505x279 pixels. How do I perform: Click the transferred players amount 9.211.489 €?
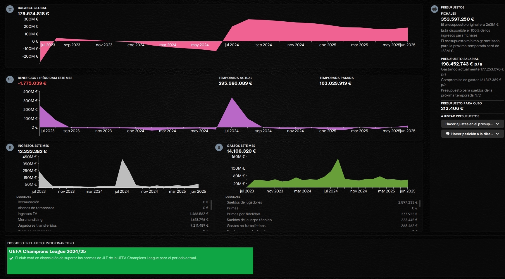point(199,225)
